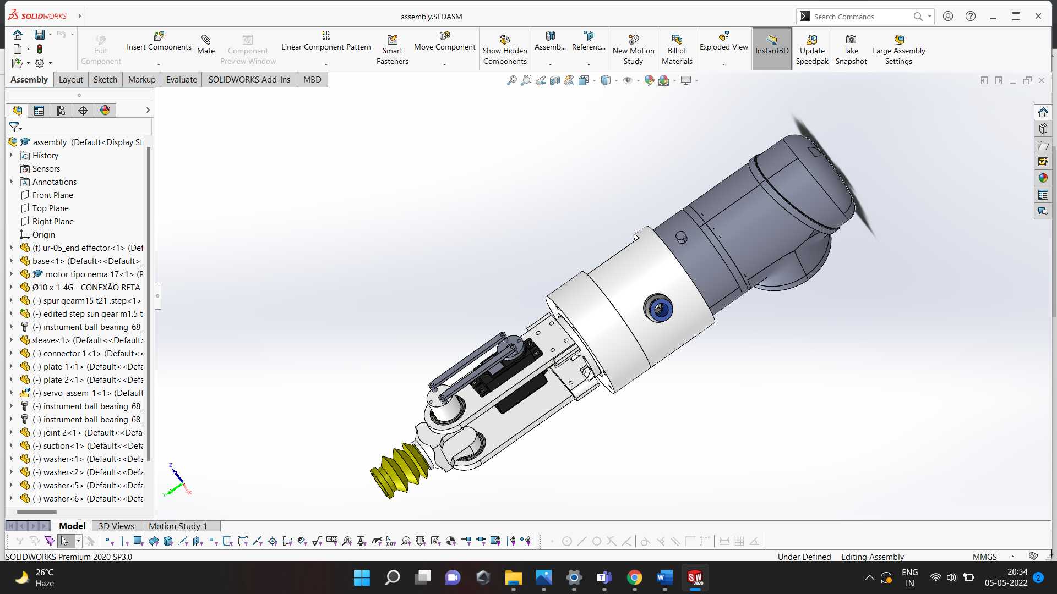The width and height of the screenshot is (1057, 594).
Task: Expand the servo_assem_1 component node
Action: (12, 393)
